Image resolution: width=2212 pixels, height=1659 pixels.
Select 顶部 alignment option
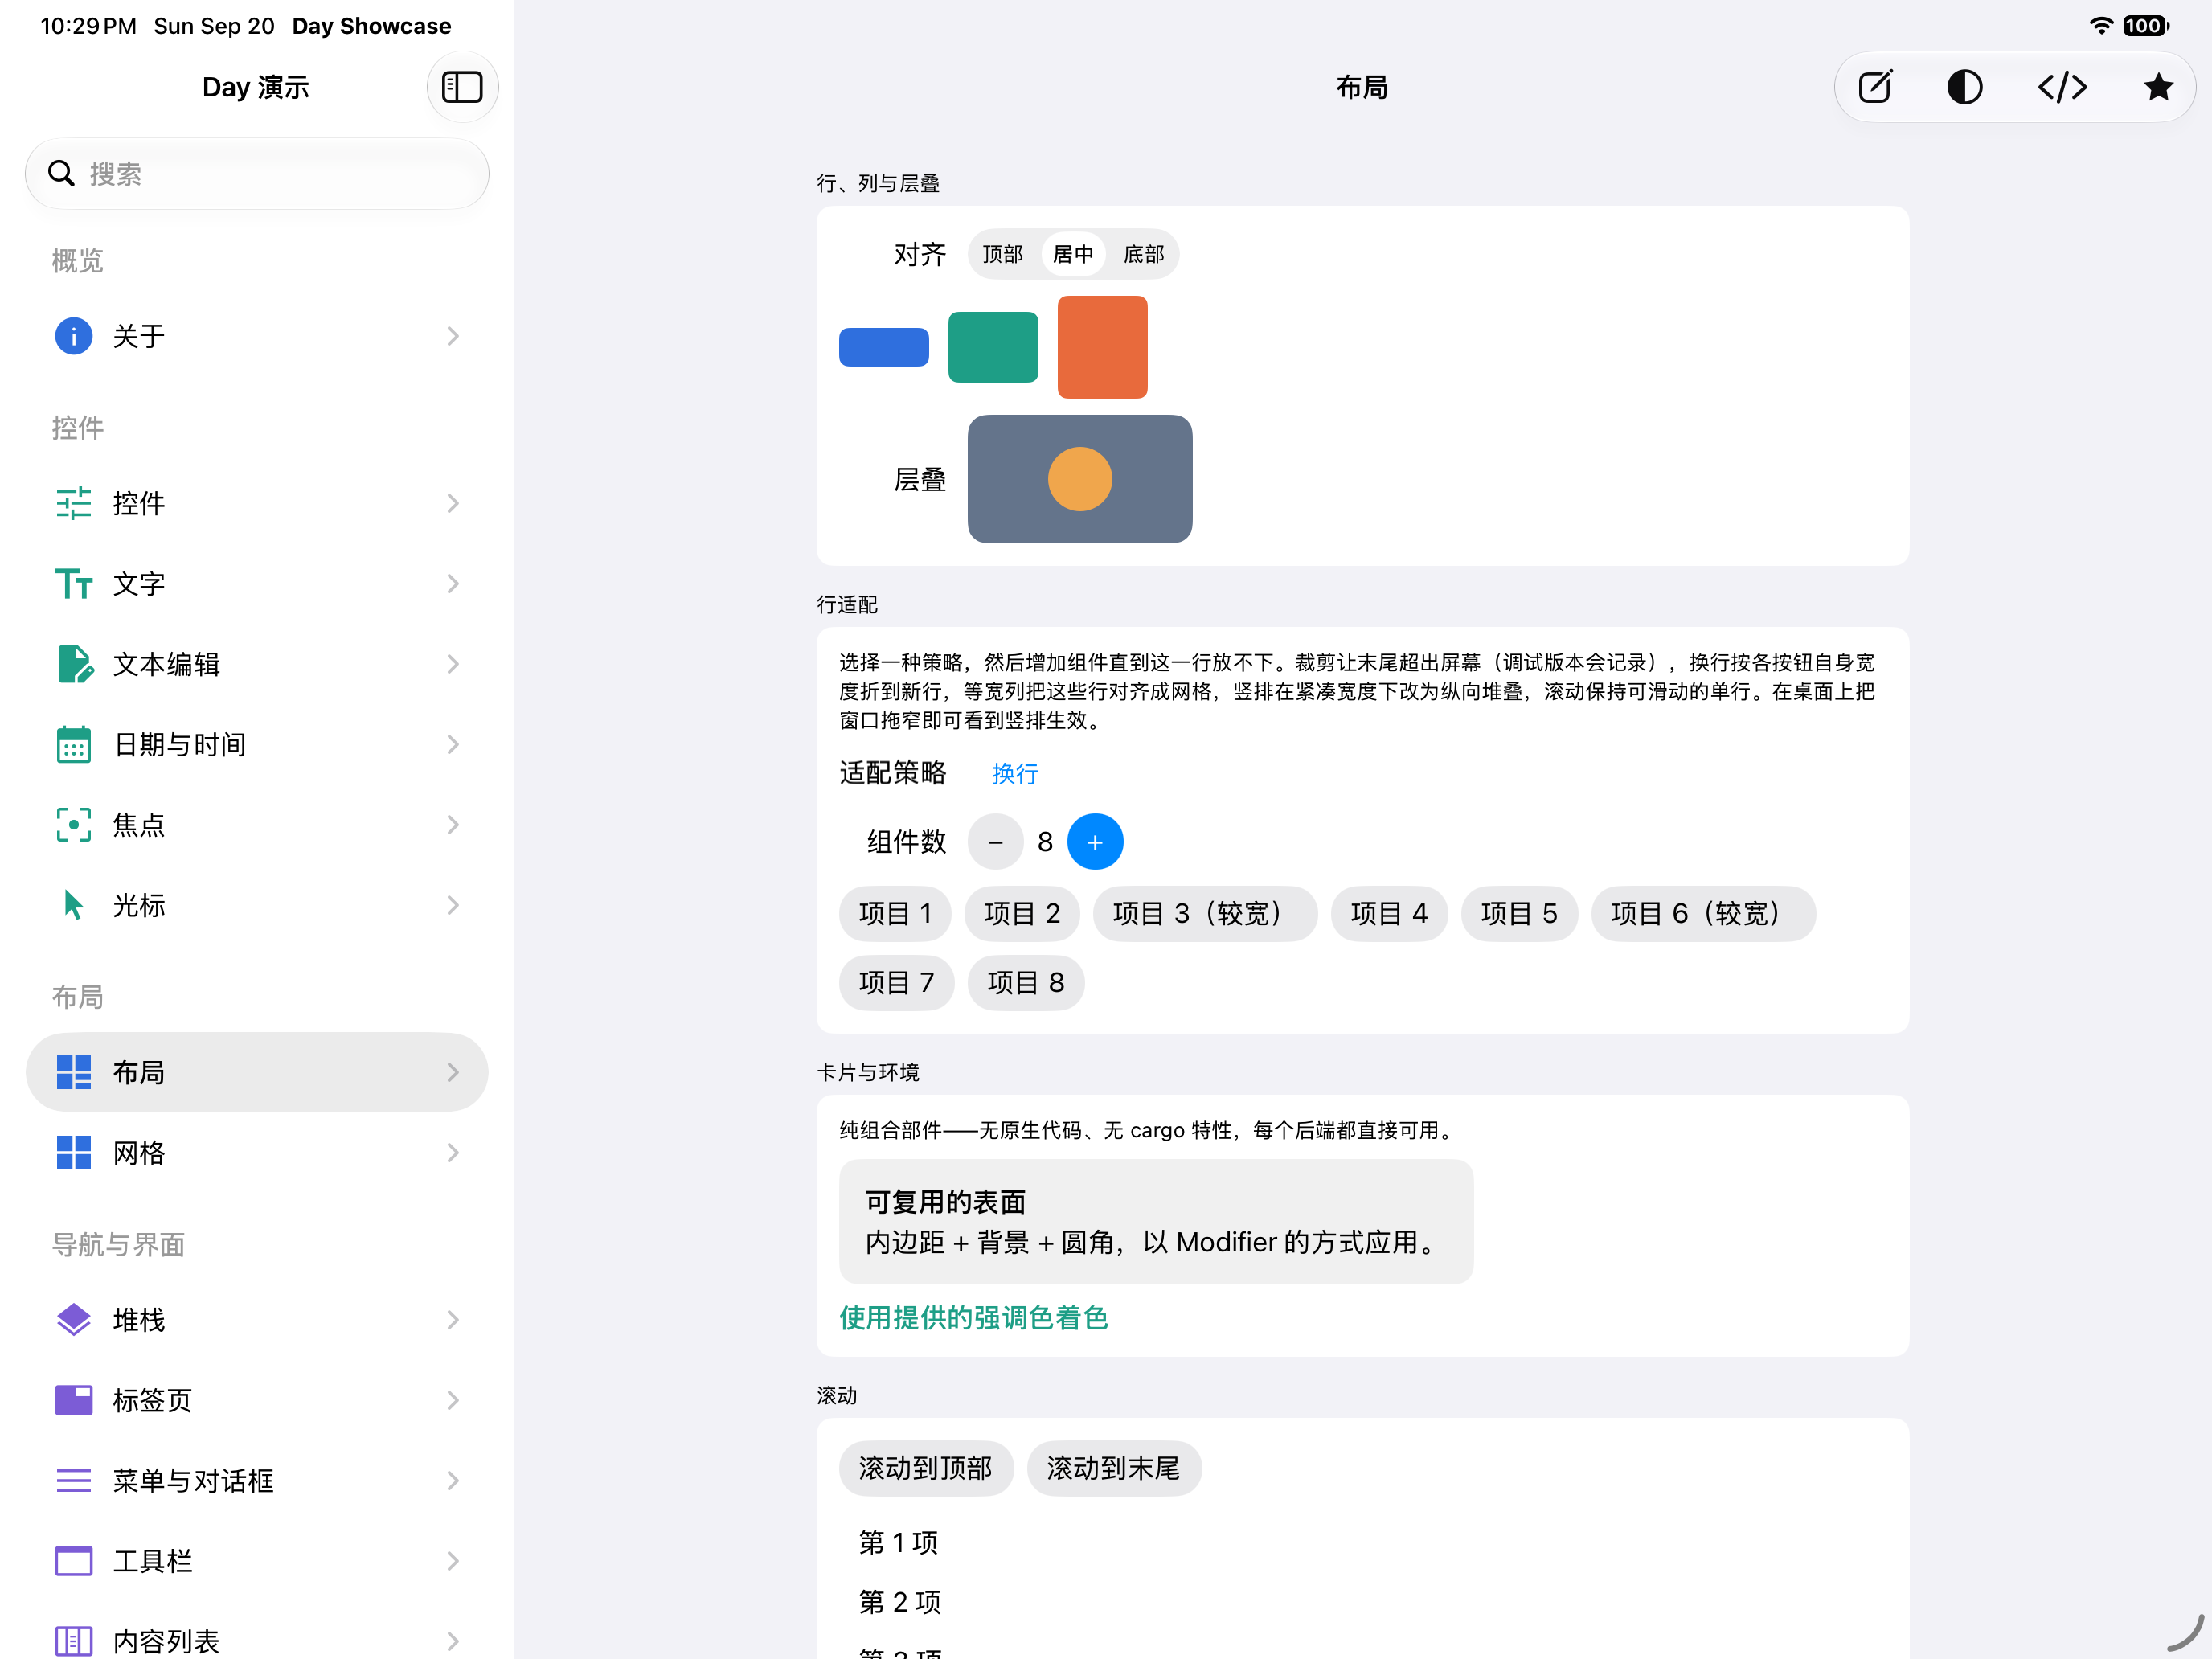(1003, 254)
